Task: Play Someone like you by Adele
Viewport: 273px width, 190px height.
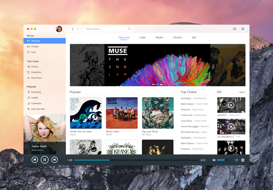Action: pyautogui.click(x=194, y=132)
